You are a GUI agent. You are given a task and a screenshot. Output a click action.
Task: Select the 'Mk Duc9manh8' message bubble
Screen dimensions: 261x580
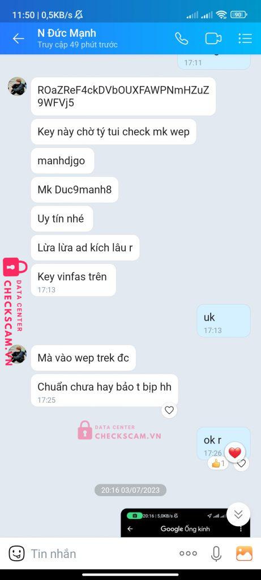click(74, 190)
